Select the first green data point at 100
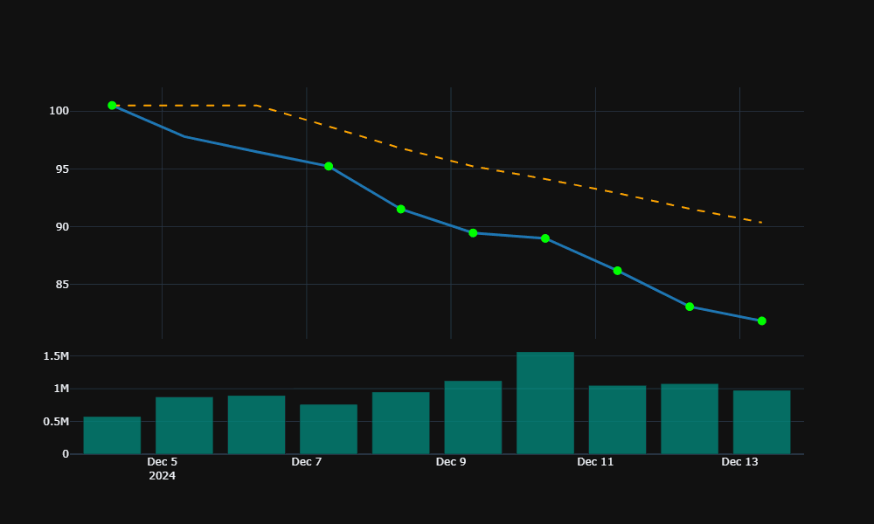The image size is (874, 524). 112,105
